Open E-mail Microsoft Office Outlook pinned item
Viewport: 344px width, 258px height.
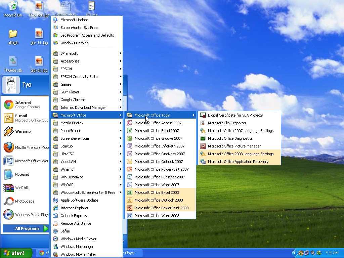[x=26, y=118]
